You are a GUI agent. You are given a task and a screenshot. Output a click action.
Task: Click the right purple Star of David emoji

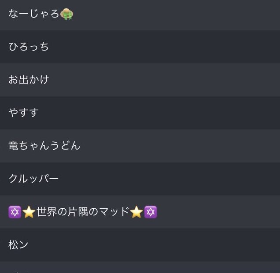151,212
